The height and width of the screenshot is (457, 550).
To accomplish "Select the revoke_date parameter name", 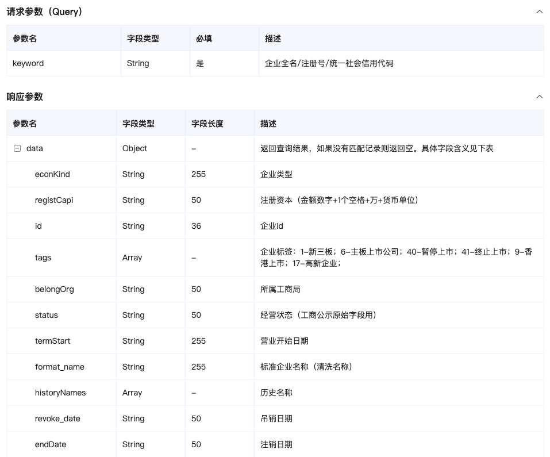I will (57, 418).
